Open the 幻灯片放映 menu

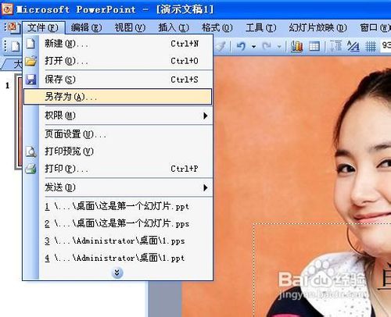[x=317, y=27]
